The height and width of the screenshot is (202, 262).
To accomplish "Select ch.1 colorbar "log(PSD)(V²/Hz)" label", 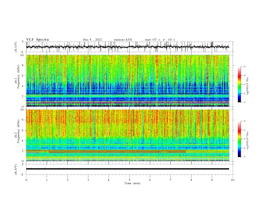I will (248, 86).
